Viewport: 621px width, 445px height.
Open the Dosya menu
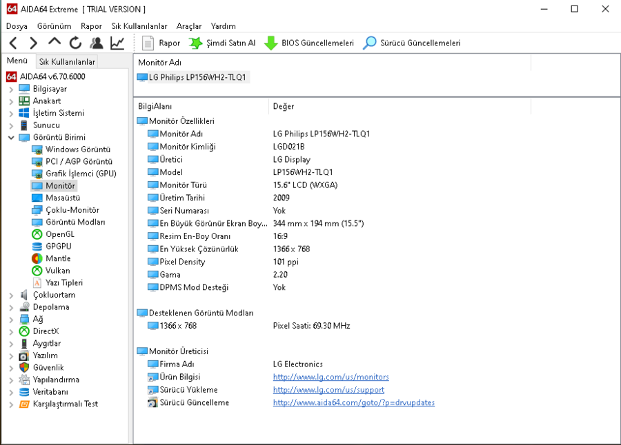17,26
